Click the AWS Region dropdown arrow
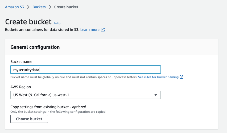 pyautogui.click(x=156, y=95)
